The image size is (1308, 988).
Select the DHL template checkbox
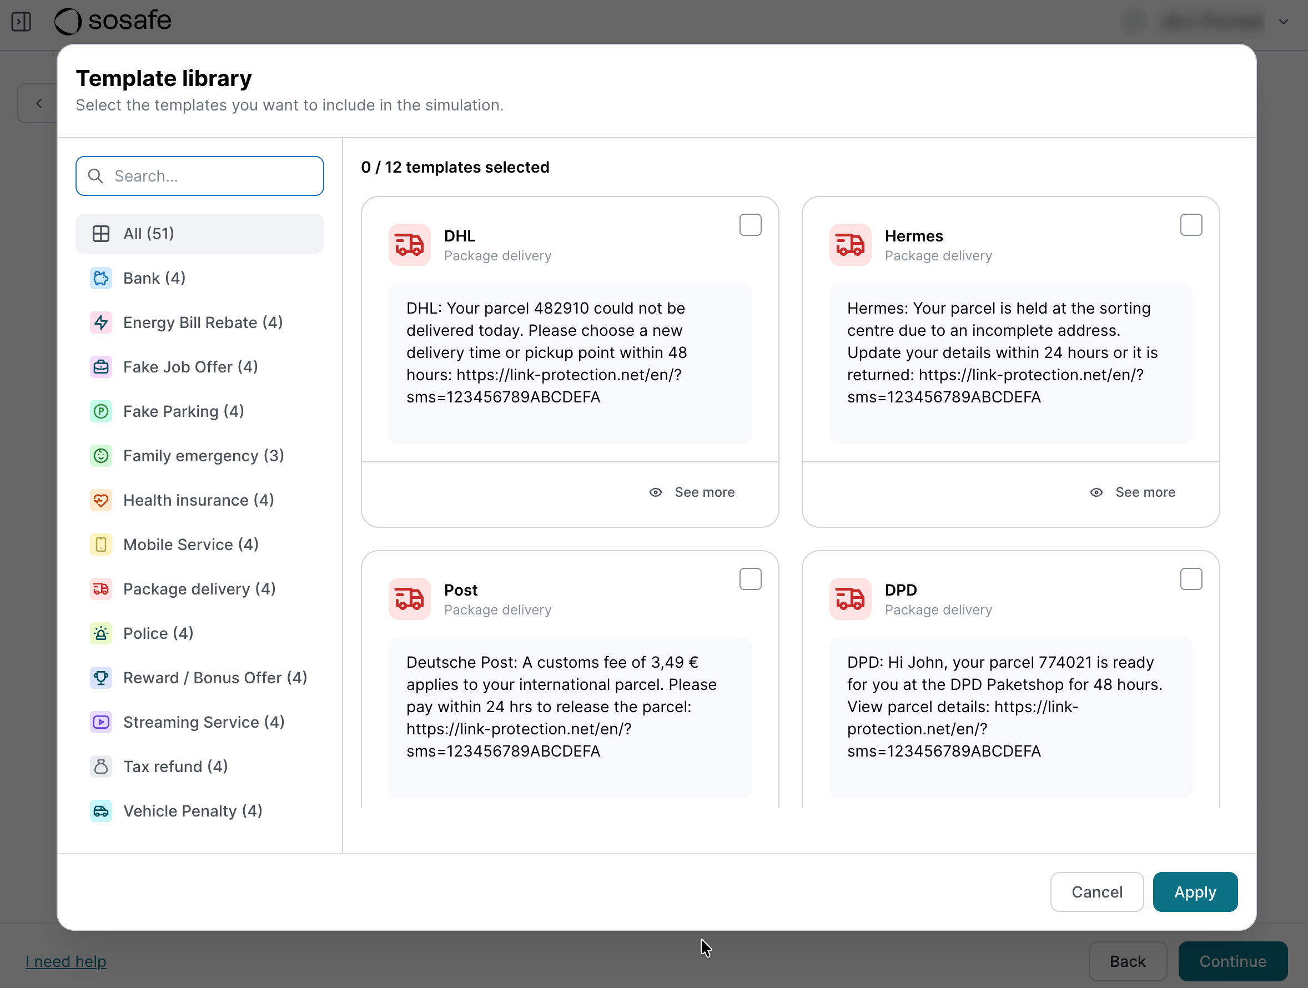point(750,225)
